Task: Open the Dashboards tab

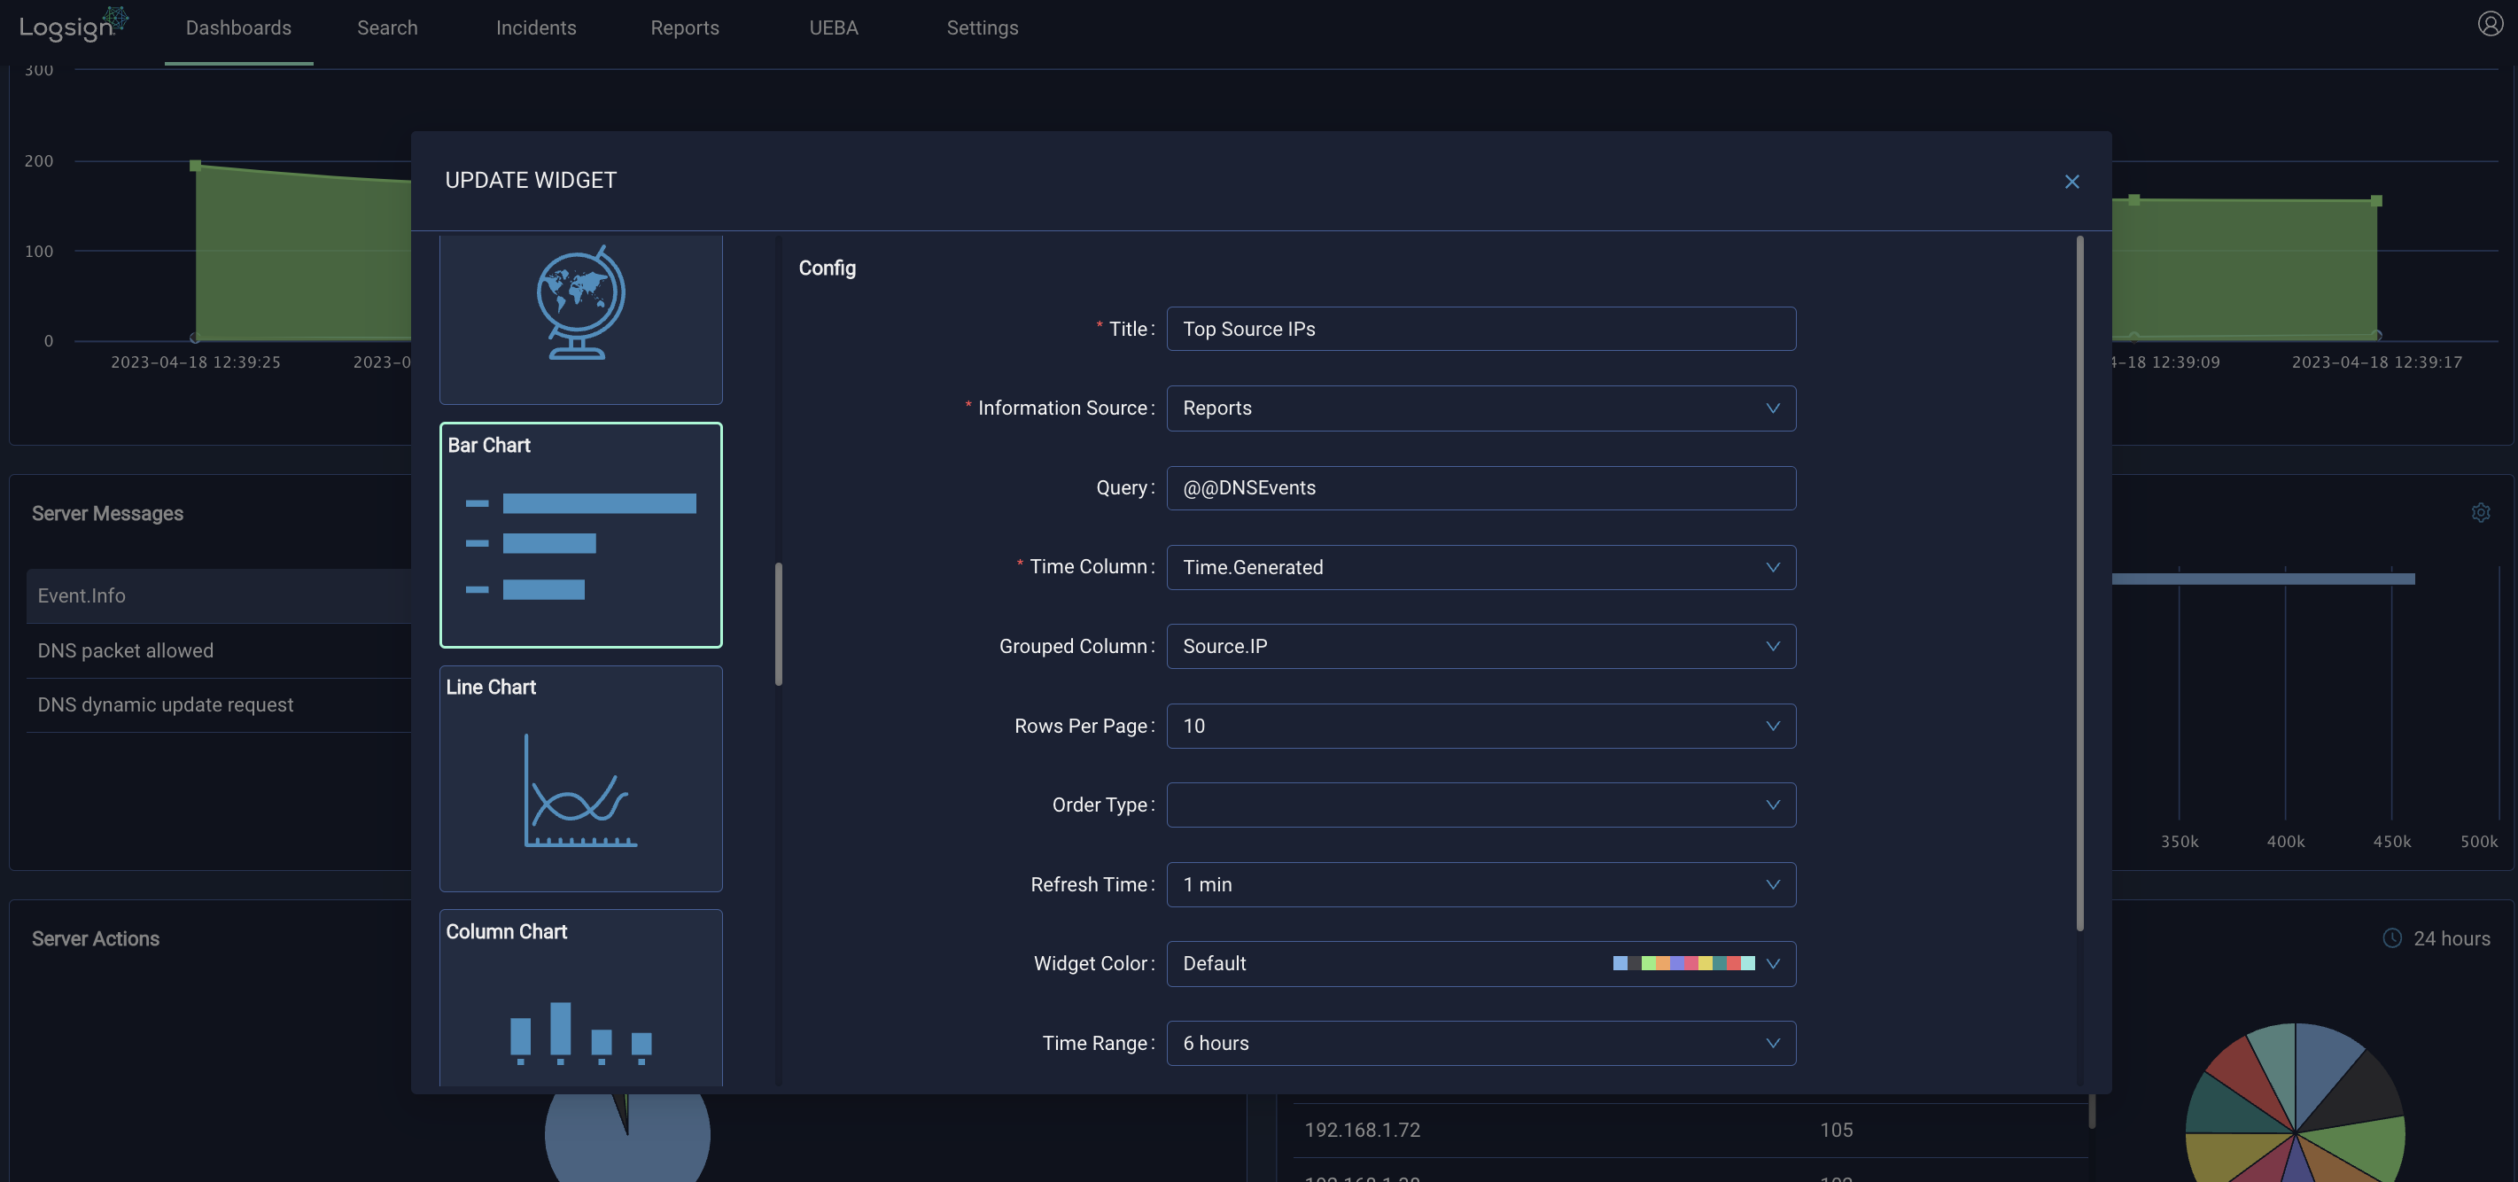Action: 238,28
